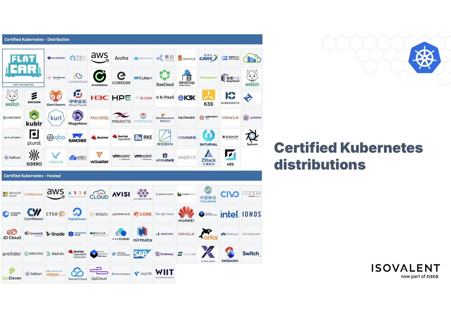The width and height of the screenshot is (451, 319).
Task: Click the Flatcar logo tile
Action: pyautogui.click(x=23, y=68)
